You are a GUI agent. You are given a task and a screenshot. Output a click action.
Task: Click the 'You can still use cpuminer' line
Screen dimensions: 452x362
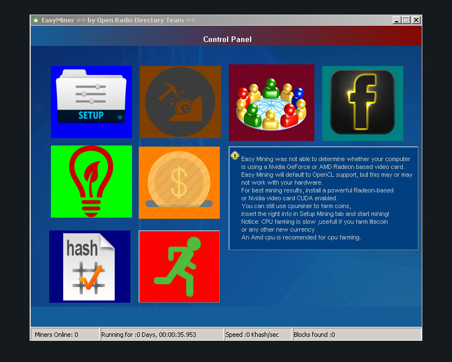(296, 206)
